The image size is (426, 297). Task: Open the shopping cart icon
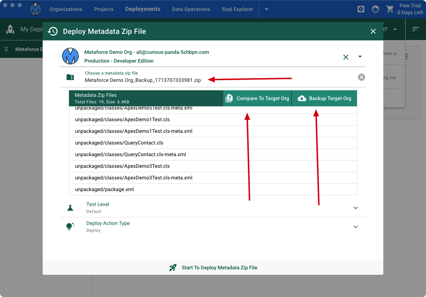(x=390, y=9)
